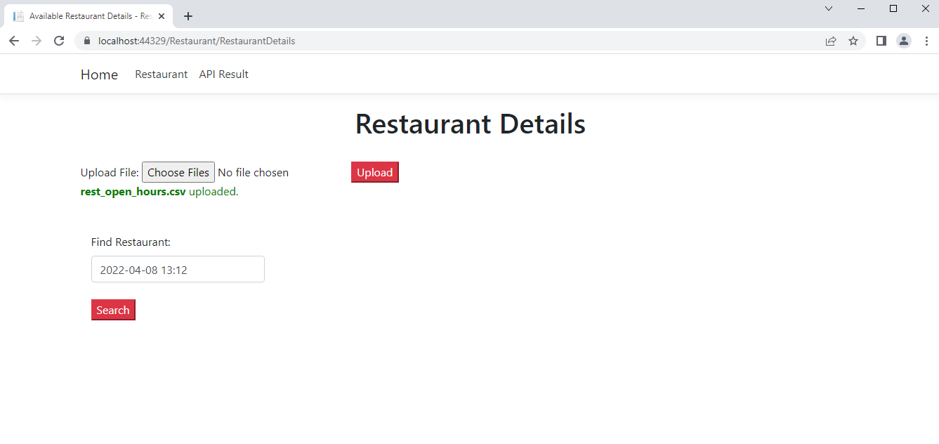Select the Available Restaurant Details tab
The image size is (939, 444).
89,16
